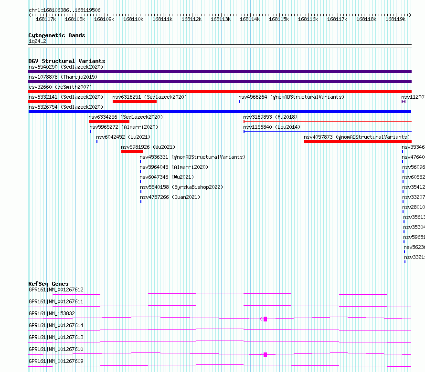Click the 168113k ruler tick label
The image size is (425, 372).
pyautogui.click(x=221, y=19)
